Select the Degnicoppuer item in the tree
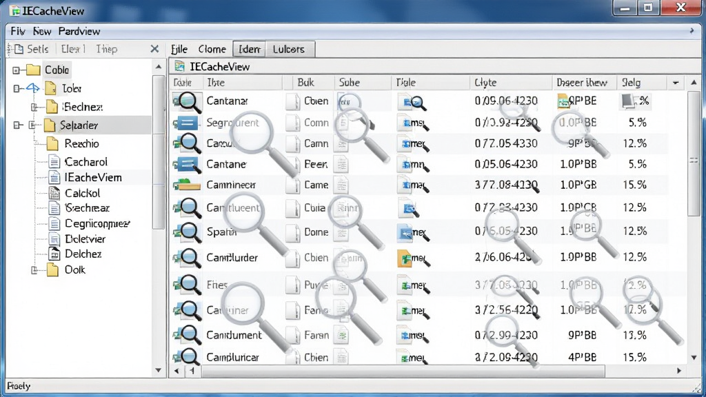 point(97,223)
